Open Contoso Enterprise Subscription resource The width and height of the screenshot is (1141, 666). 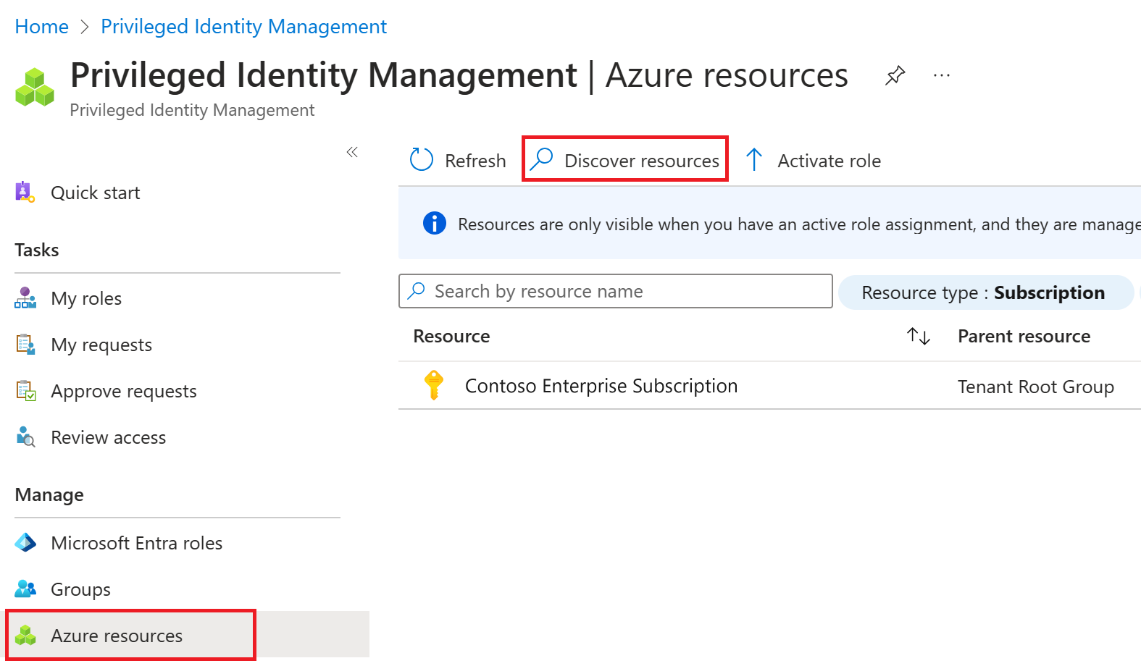coord(601,387)
